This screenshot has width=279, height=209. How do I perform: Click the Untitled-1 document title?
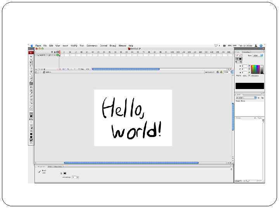[x=134, y=48]
